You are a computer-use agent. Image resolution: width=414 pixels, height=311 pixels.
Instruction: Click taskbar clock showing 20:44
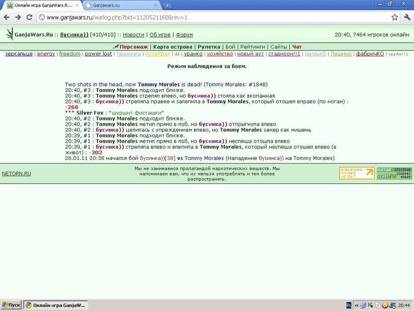404,306
